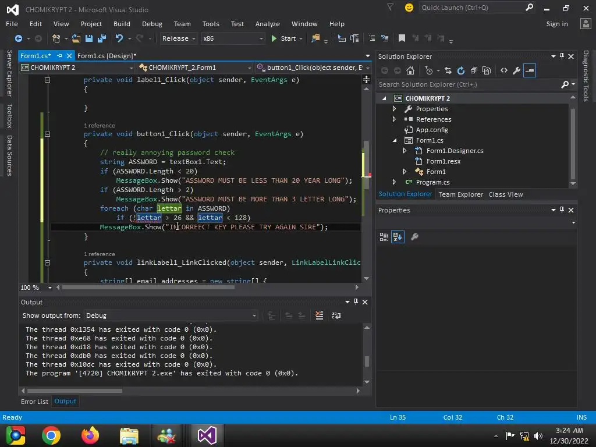The height and width of the screenshot is (447, 596).
Task: Toggle auto-hide pin on Solution Explorer
Action: pyautogui.click(x=562, y=56)
